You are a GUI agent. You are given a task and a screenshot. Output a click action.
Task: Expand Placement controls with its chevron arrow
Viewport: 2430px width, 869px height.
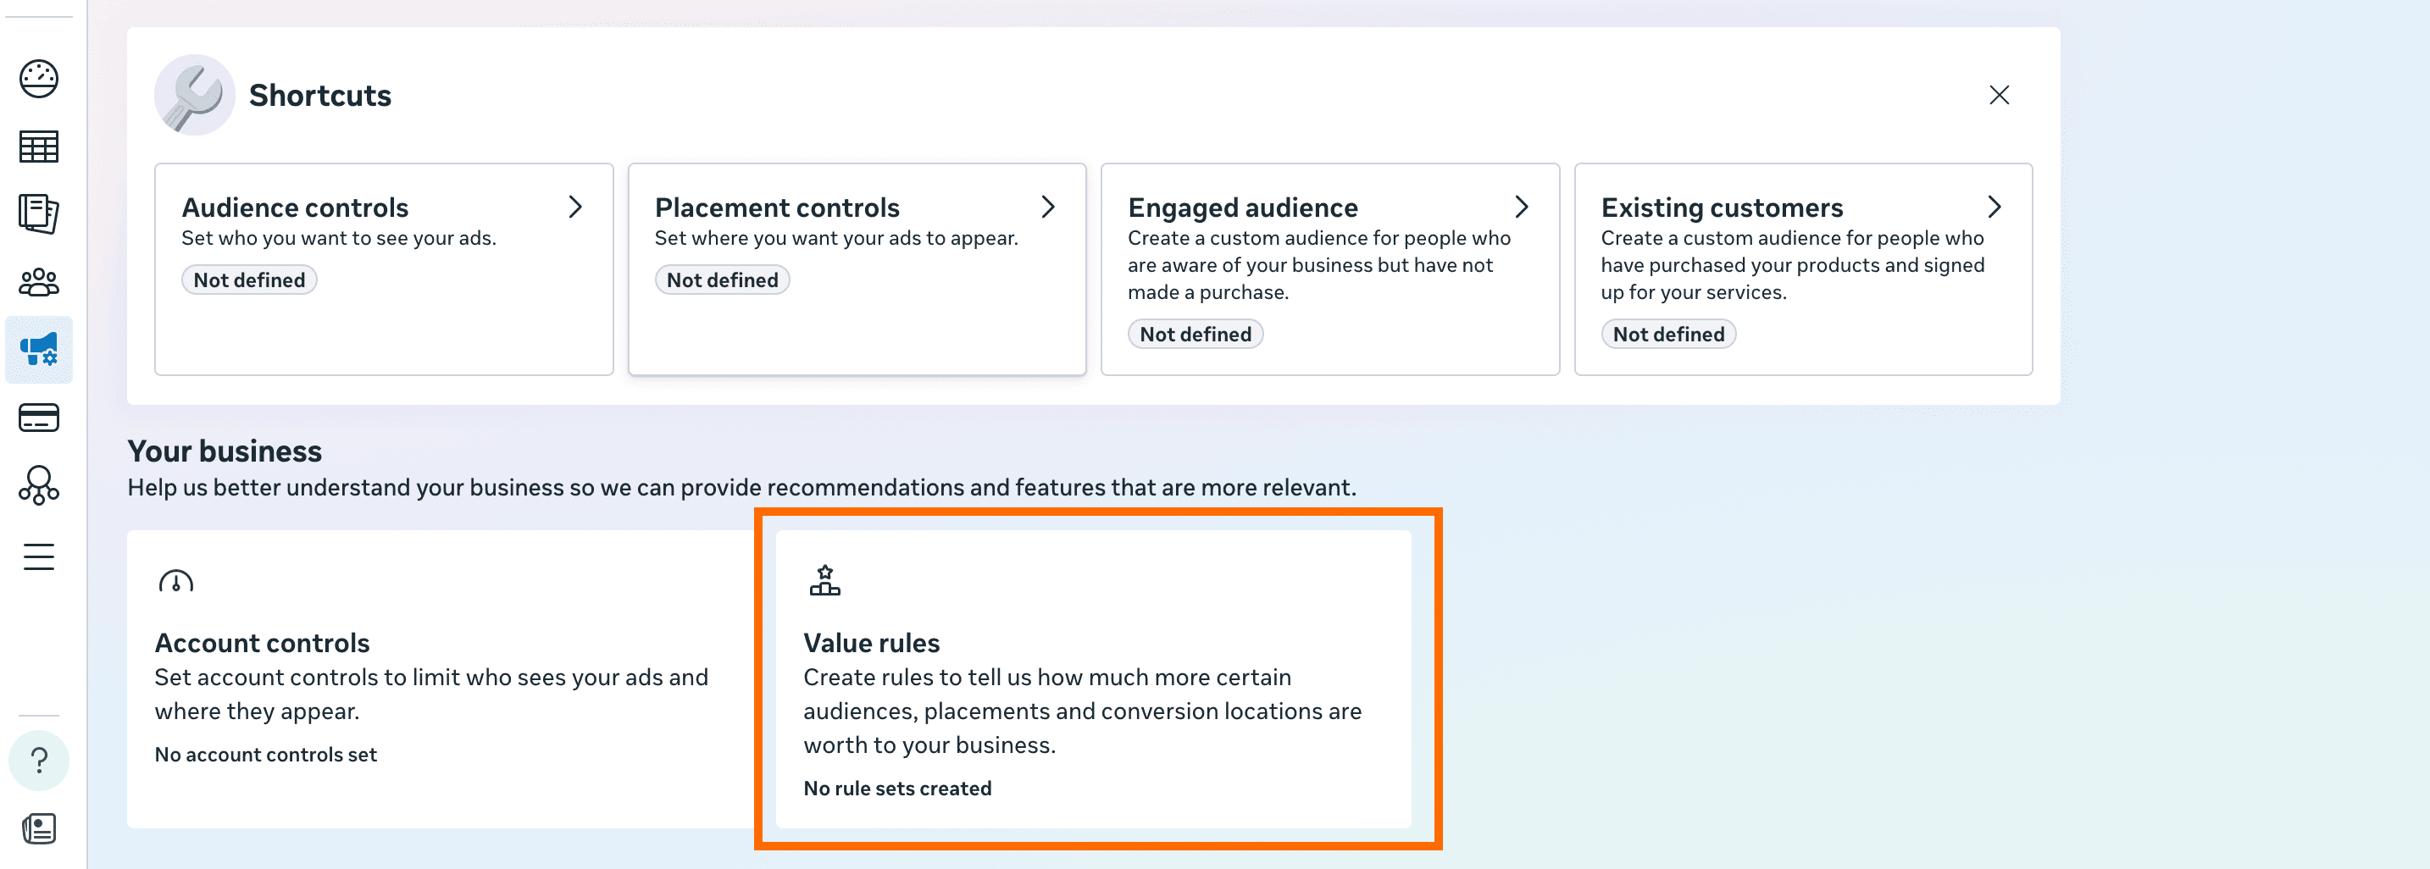point(1047,208)
